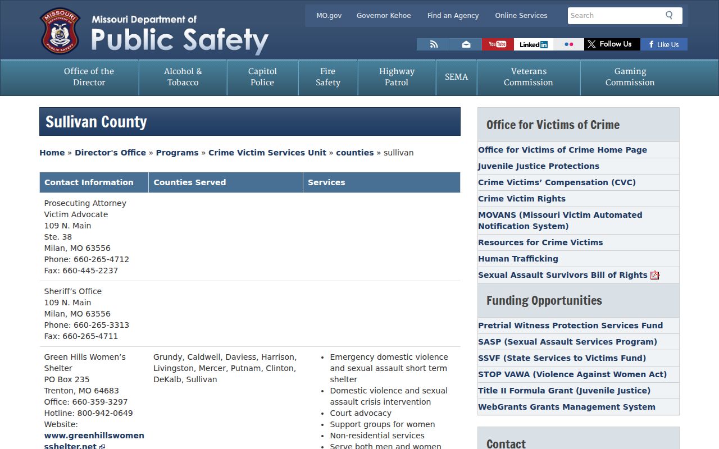The image size is (719, 449).
Task: Click the Governor Kehoe link
Action: click(384, 16)
